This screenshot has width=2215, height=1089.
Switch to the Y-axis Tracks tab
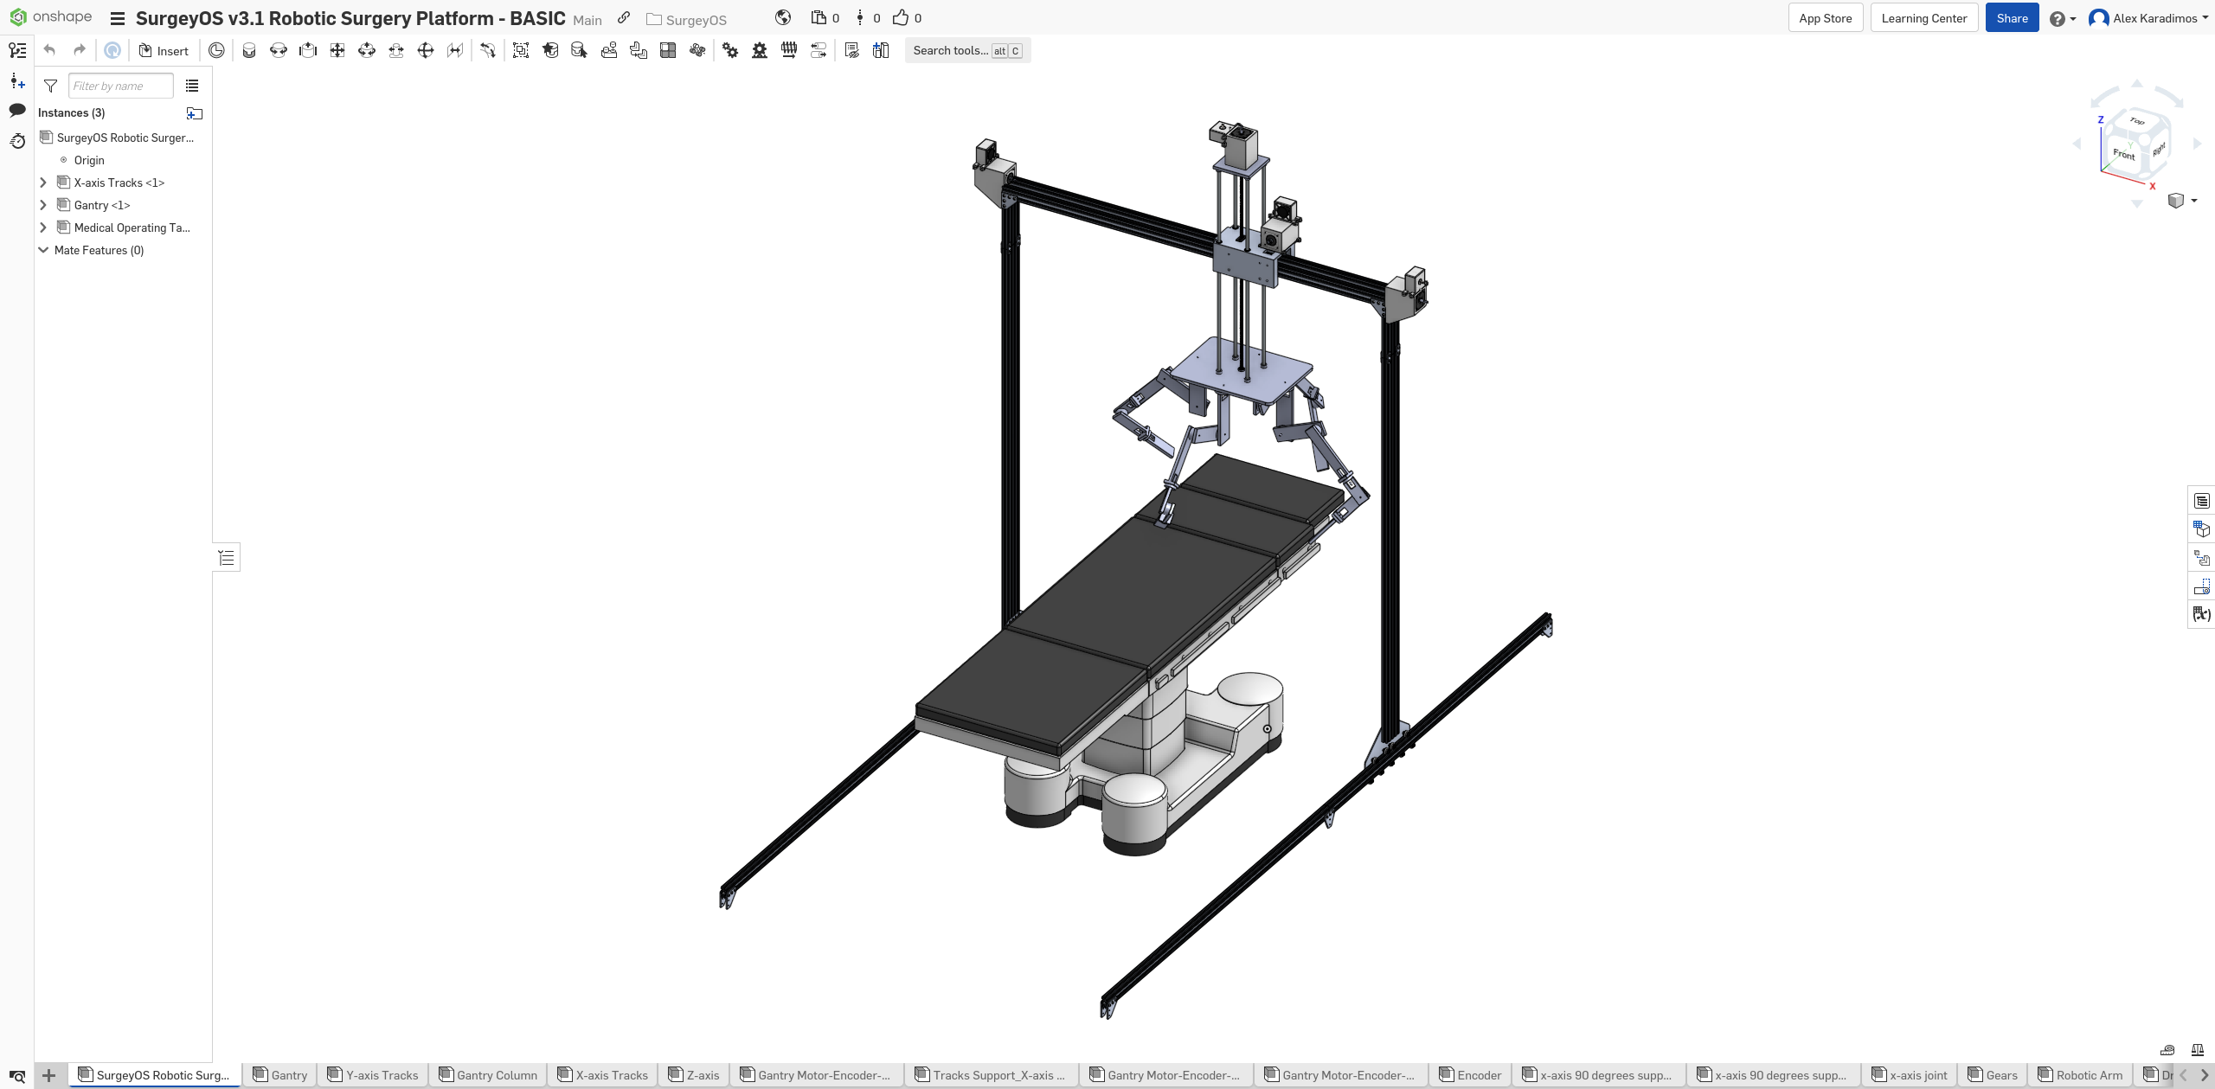[373, 1075]
